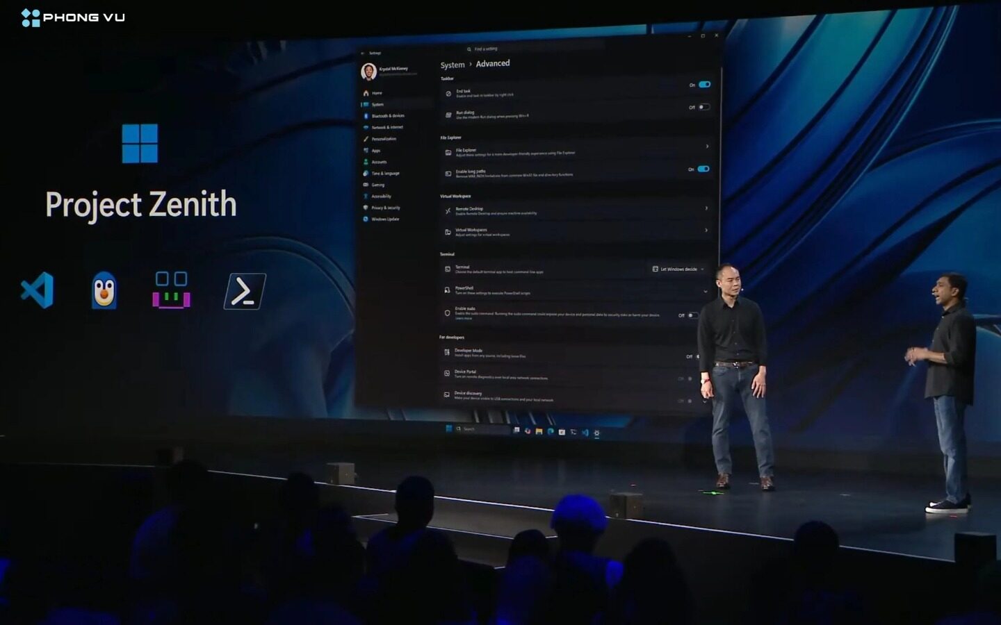Screen dimensions: 1001x625
Task: Turn off the End task toggle
Action: point(704,85)
